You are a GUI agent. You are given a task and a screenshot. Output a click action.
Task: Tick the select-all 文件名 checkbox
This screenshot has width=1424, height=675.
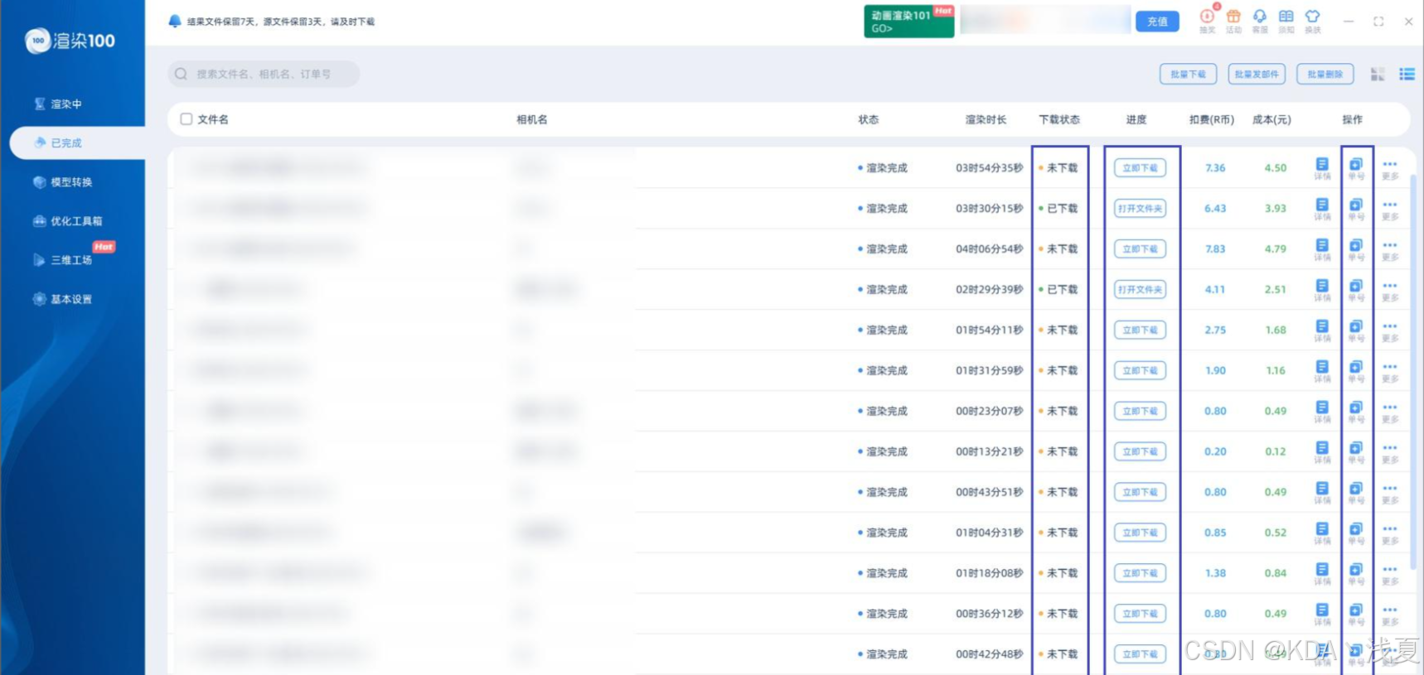point(186,119)
